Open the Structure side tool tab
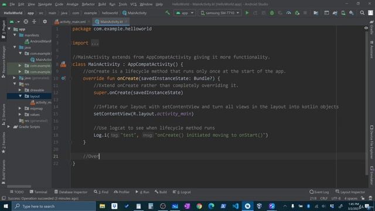This screenshot has height=211, width=375. (4, 114)
